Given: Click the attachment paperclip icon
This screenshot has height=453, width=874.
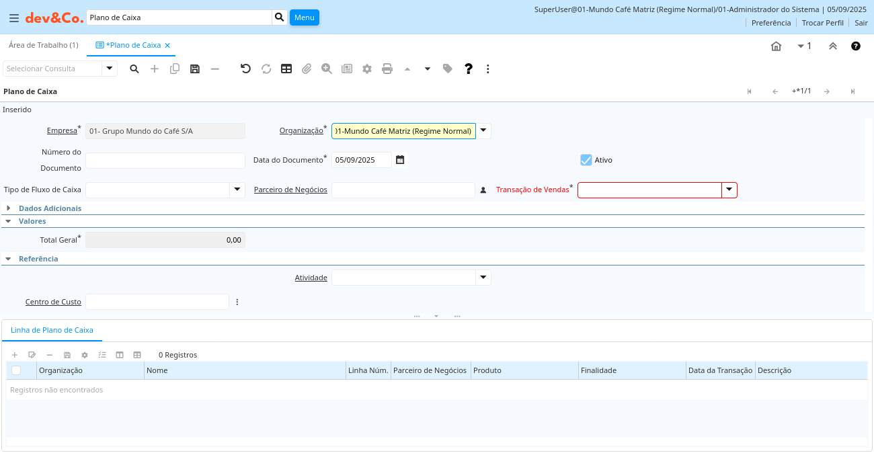Looking at the screenshot, I should [307, 69].
